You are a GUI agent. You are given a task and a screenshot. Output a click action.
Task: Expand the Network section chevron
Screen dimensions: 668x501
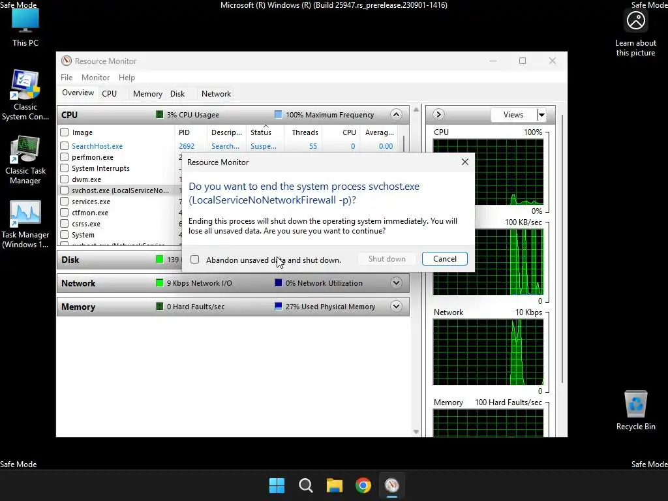[x=396, y=283]
